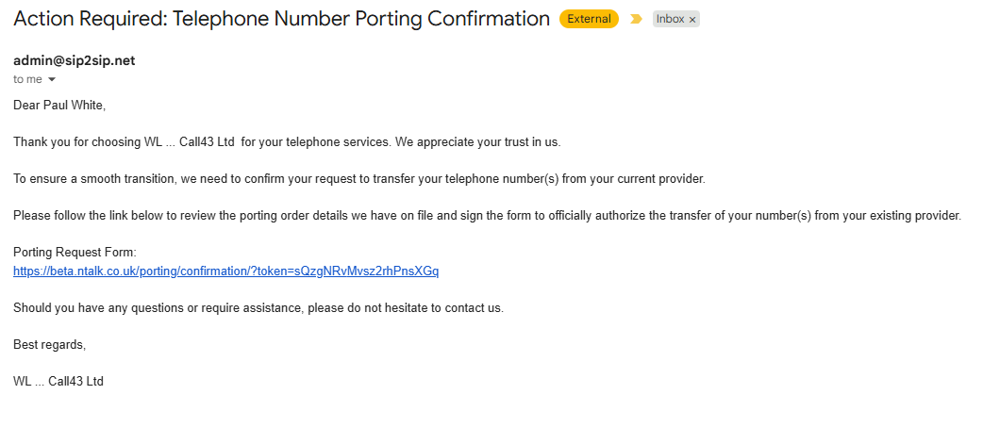Image resolution: width=983 pixels, height=444 pixels.
Task: Click "existing provider" at the paragraph end
Action: (913, 216)
